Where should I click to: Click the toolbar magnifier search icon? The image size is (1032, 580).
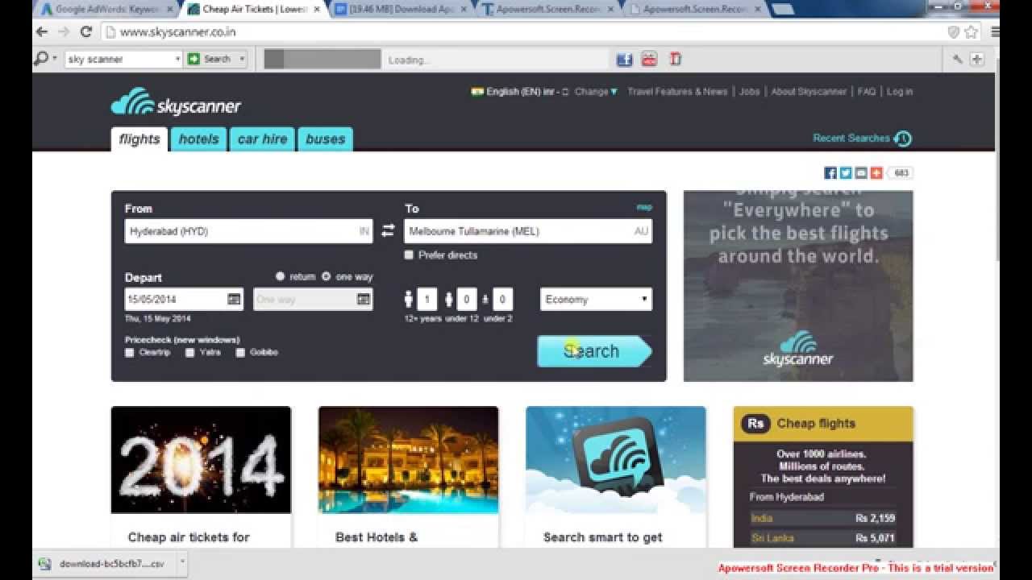[41, 59]
